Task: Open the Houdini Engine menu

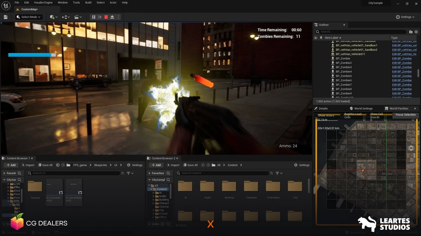Action: tap(43, 3)
